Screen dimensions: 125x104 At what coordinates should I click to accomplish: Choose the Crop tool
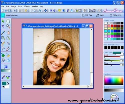point(3,26)
